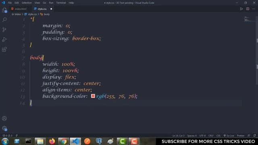Image resolution: width=258 pixels, height=145 pixels.
Task: Open the Extensions view
Action: pos(4,49)
